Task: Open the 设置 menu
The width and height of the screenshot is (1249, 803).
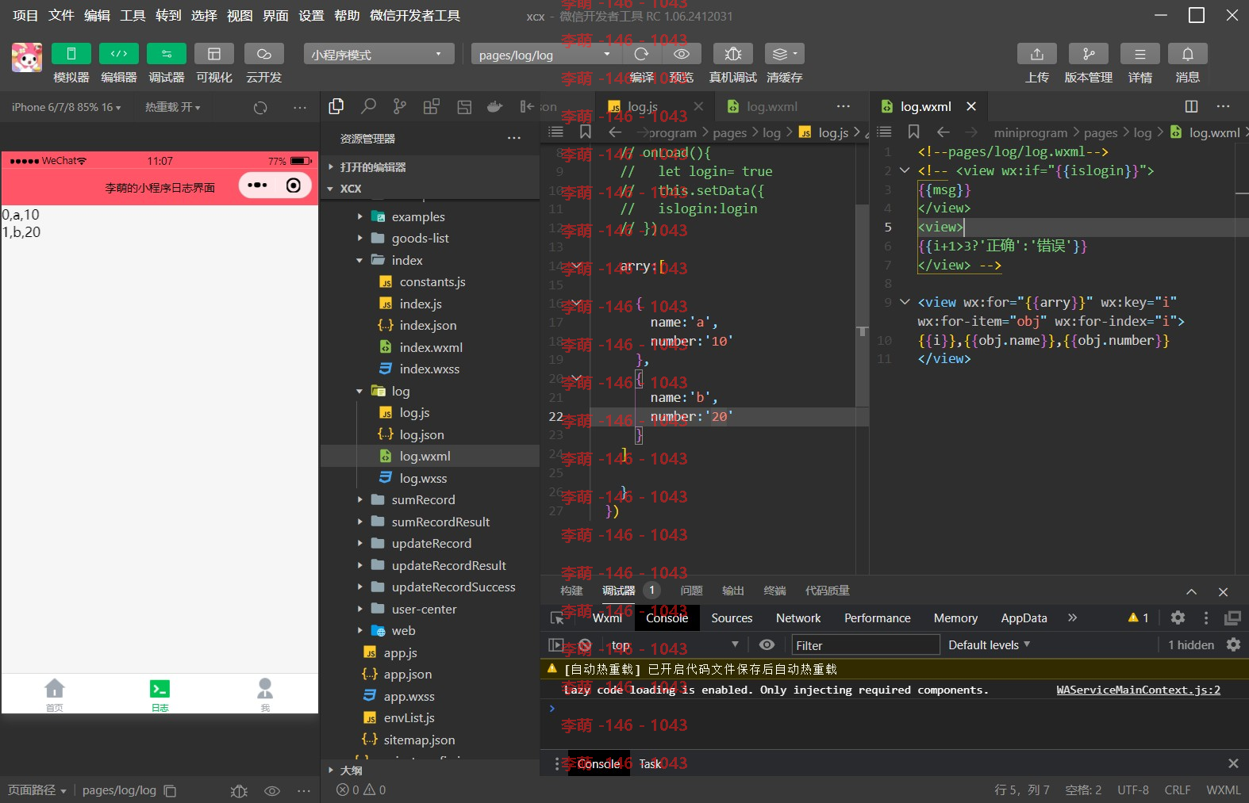Action: coord(311,15)
